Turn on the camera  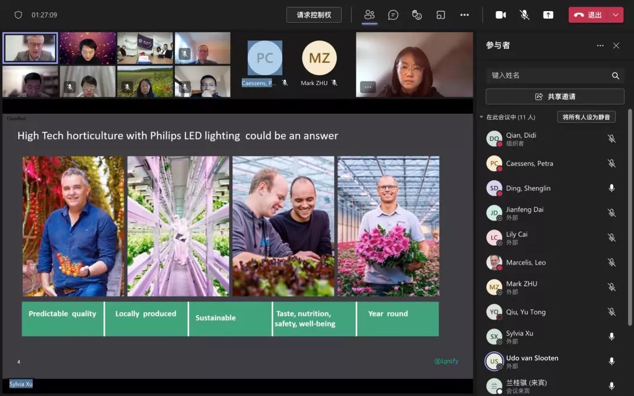click(501, 15)
